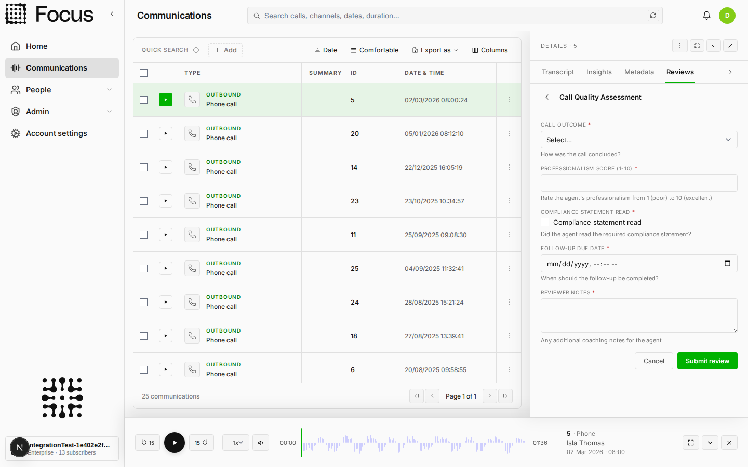The height and width of the screenshot is (467, 748).
Task: Open the Call Outcome dropdown
Action: click(639, 140)
